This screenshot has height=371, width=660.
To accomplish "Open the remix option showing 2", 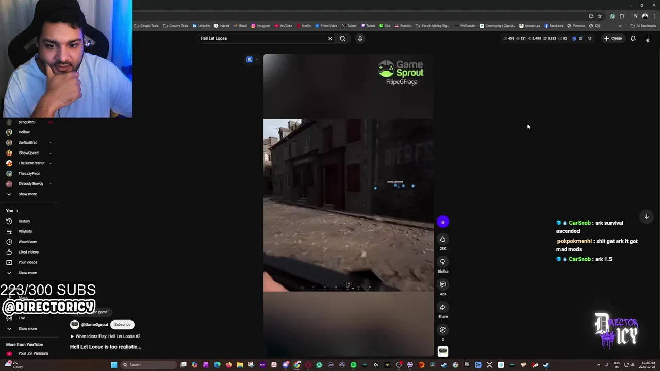I will [x=443, y=330].
